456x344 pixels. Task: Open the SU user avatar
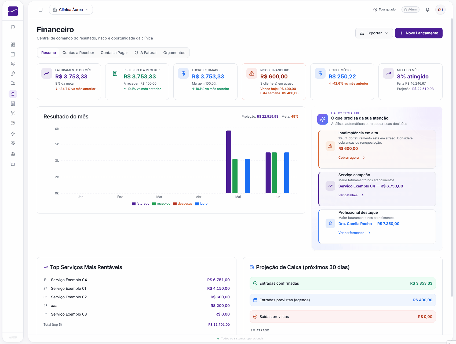click(440, 10)
